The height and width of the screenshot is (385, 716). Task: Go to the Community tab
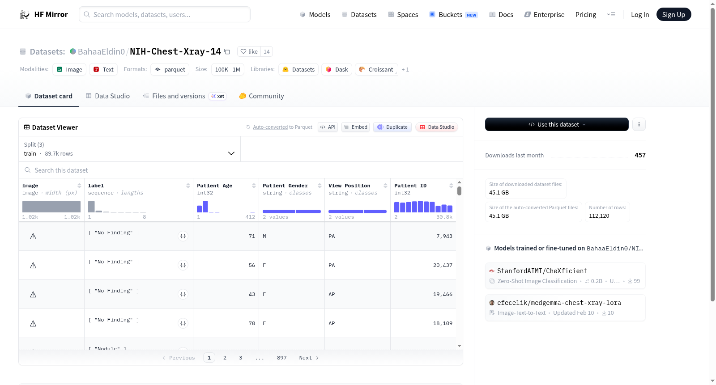coord(261,96)
